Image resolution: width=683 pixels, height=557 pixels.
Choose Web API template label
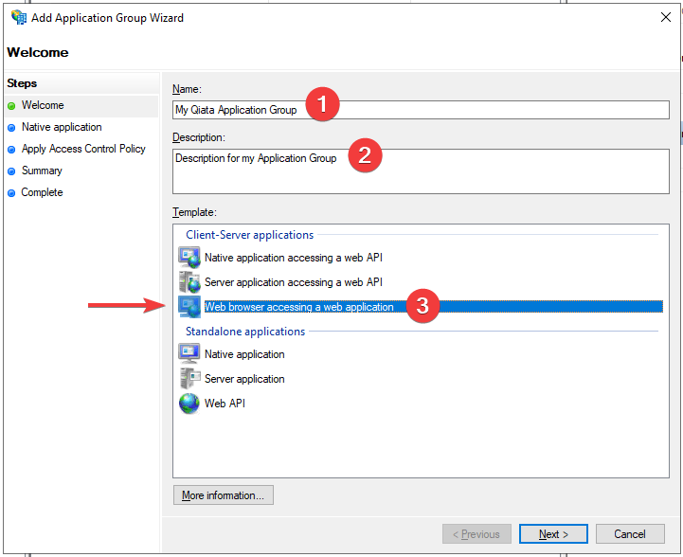[x=225, y=403]
